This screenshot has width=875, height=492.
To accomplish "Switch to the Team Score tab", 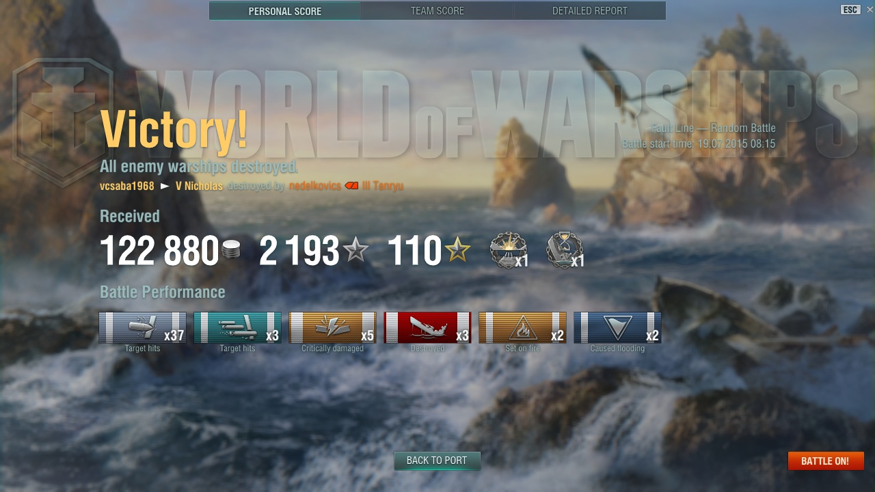I will pos(437,11).
